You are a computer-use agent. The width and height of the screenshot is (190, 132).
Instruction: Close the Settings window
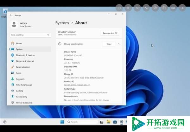[122, 14]
